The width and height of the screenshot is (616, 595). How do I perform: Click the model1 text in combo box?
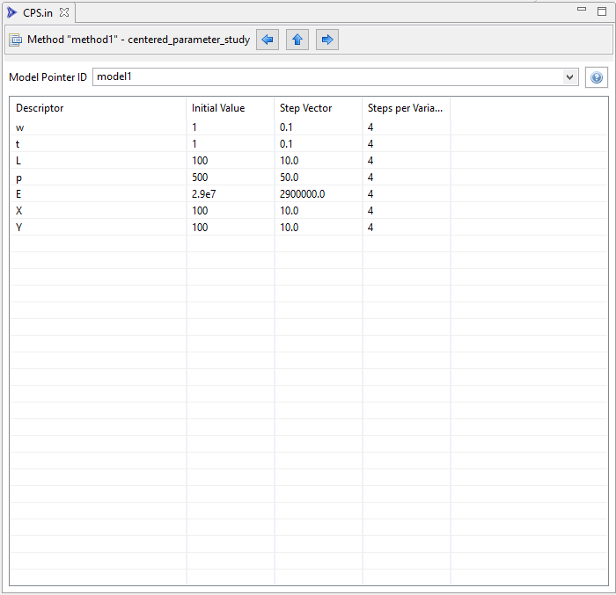click(x=114, y=77)
